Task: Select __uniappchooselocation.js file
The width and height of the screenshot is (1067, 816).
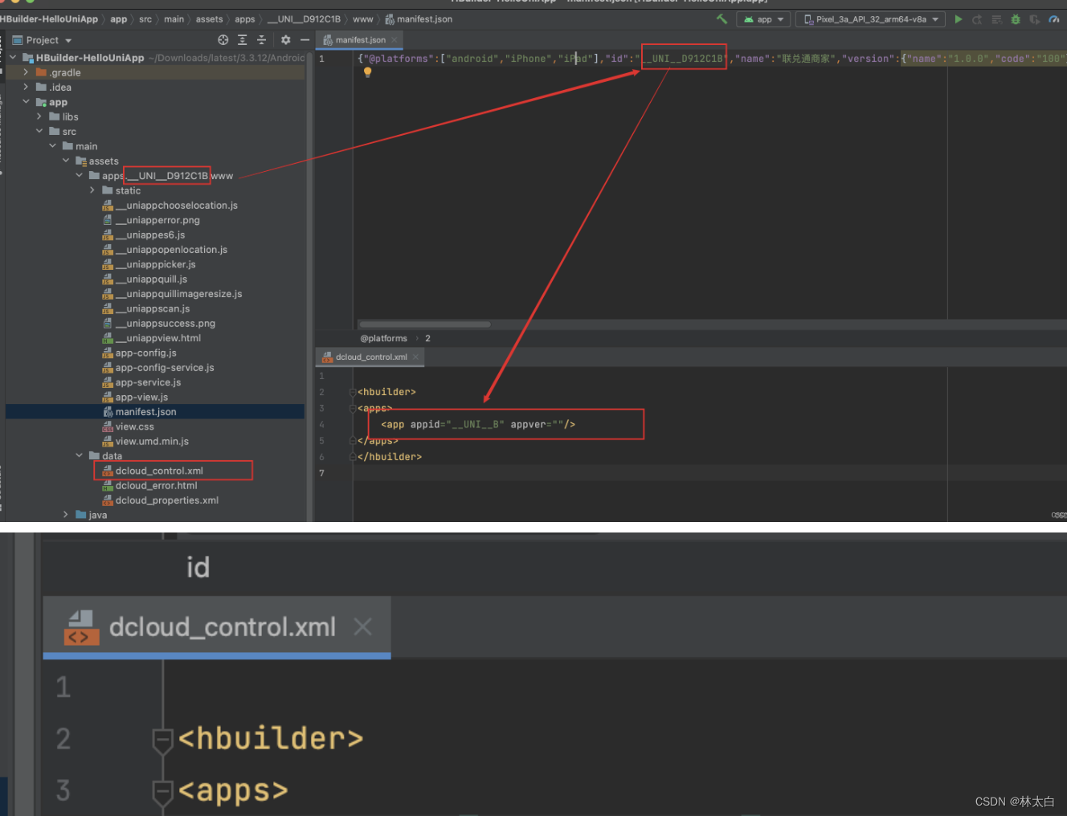Action: [176, 206]
